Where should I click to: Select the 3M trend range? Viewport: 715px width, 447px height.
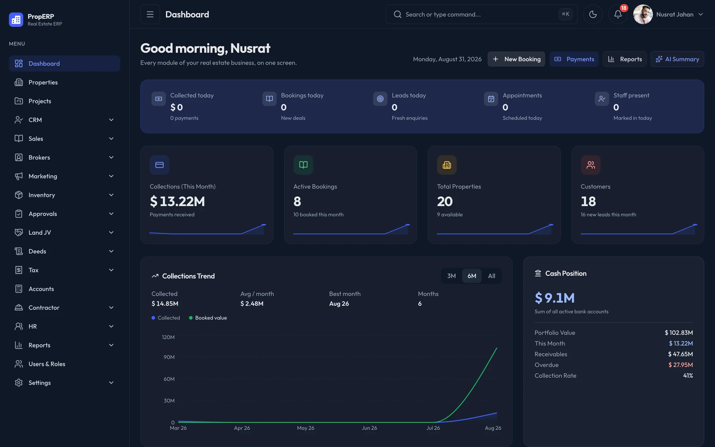[452, 276]
